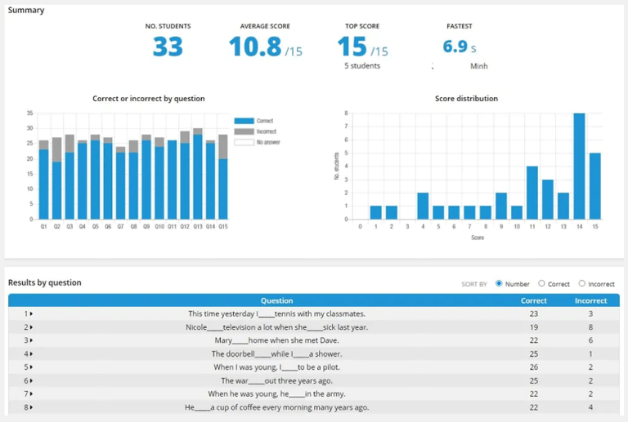This screenshot has height=422, width=628.
Task: Click the Incorrect column header
Action: click(x=590, y=300)
